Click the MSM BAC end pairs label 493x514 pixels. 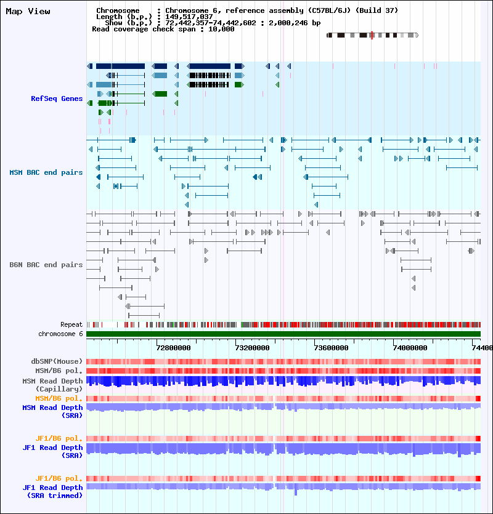(x=46, y=172)
